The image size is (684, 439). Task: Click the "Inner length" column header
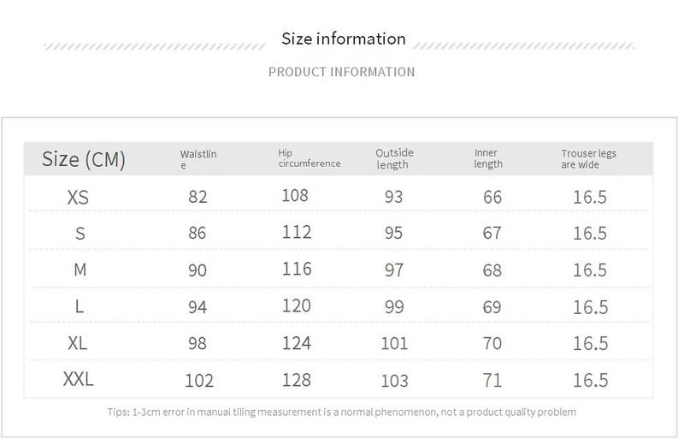tap(487, 158)
